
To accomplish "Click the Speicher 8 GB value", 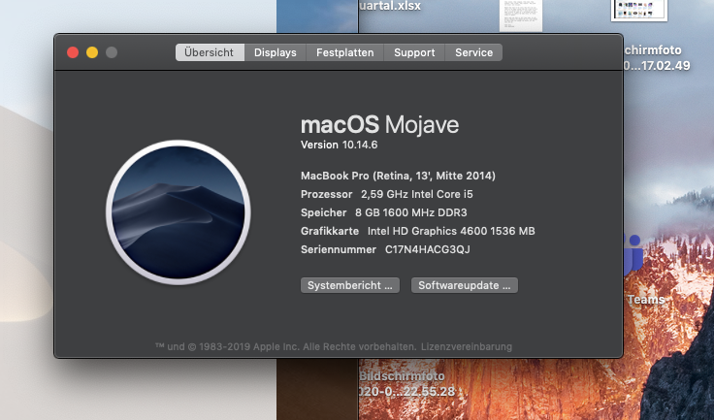I will (x=410, y=212).
